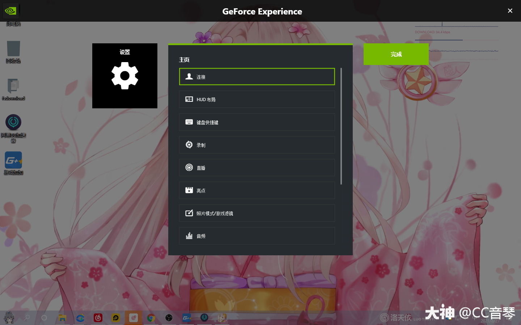Open the blue browser icon on taskbar
Screen dimensions: 521x325
point(80,318)
